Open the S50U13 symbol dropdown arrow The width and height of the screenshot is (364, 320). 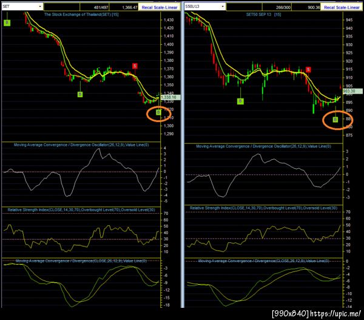point(223,7)
